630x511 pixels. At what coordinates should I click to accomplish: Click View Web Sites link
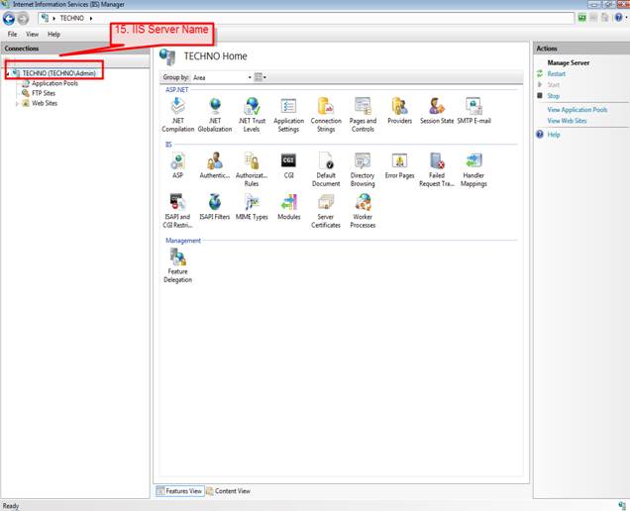coord(567,121)
